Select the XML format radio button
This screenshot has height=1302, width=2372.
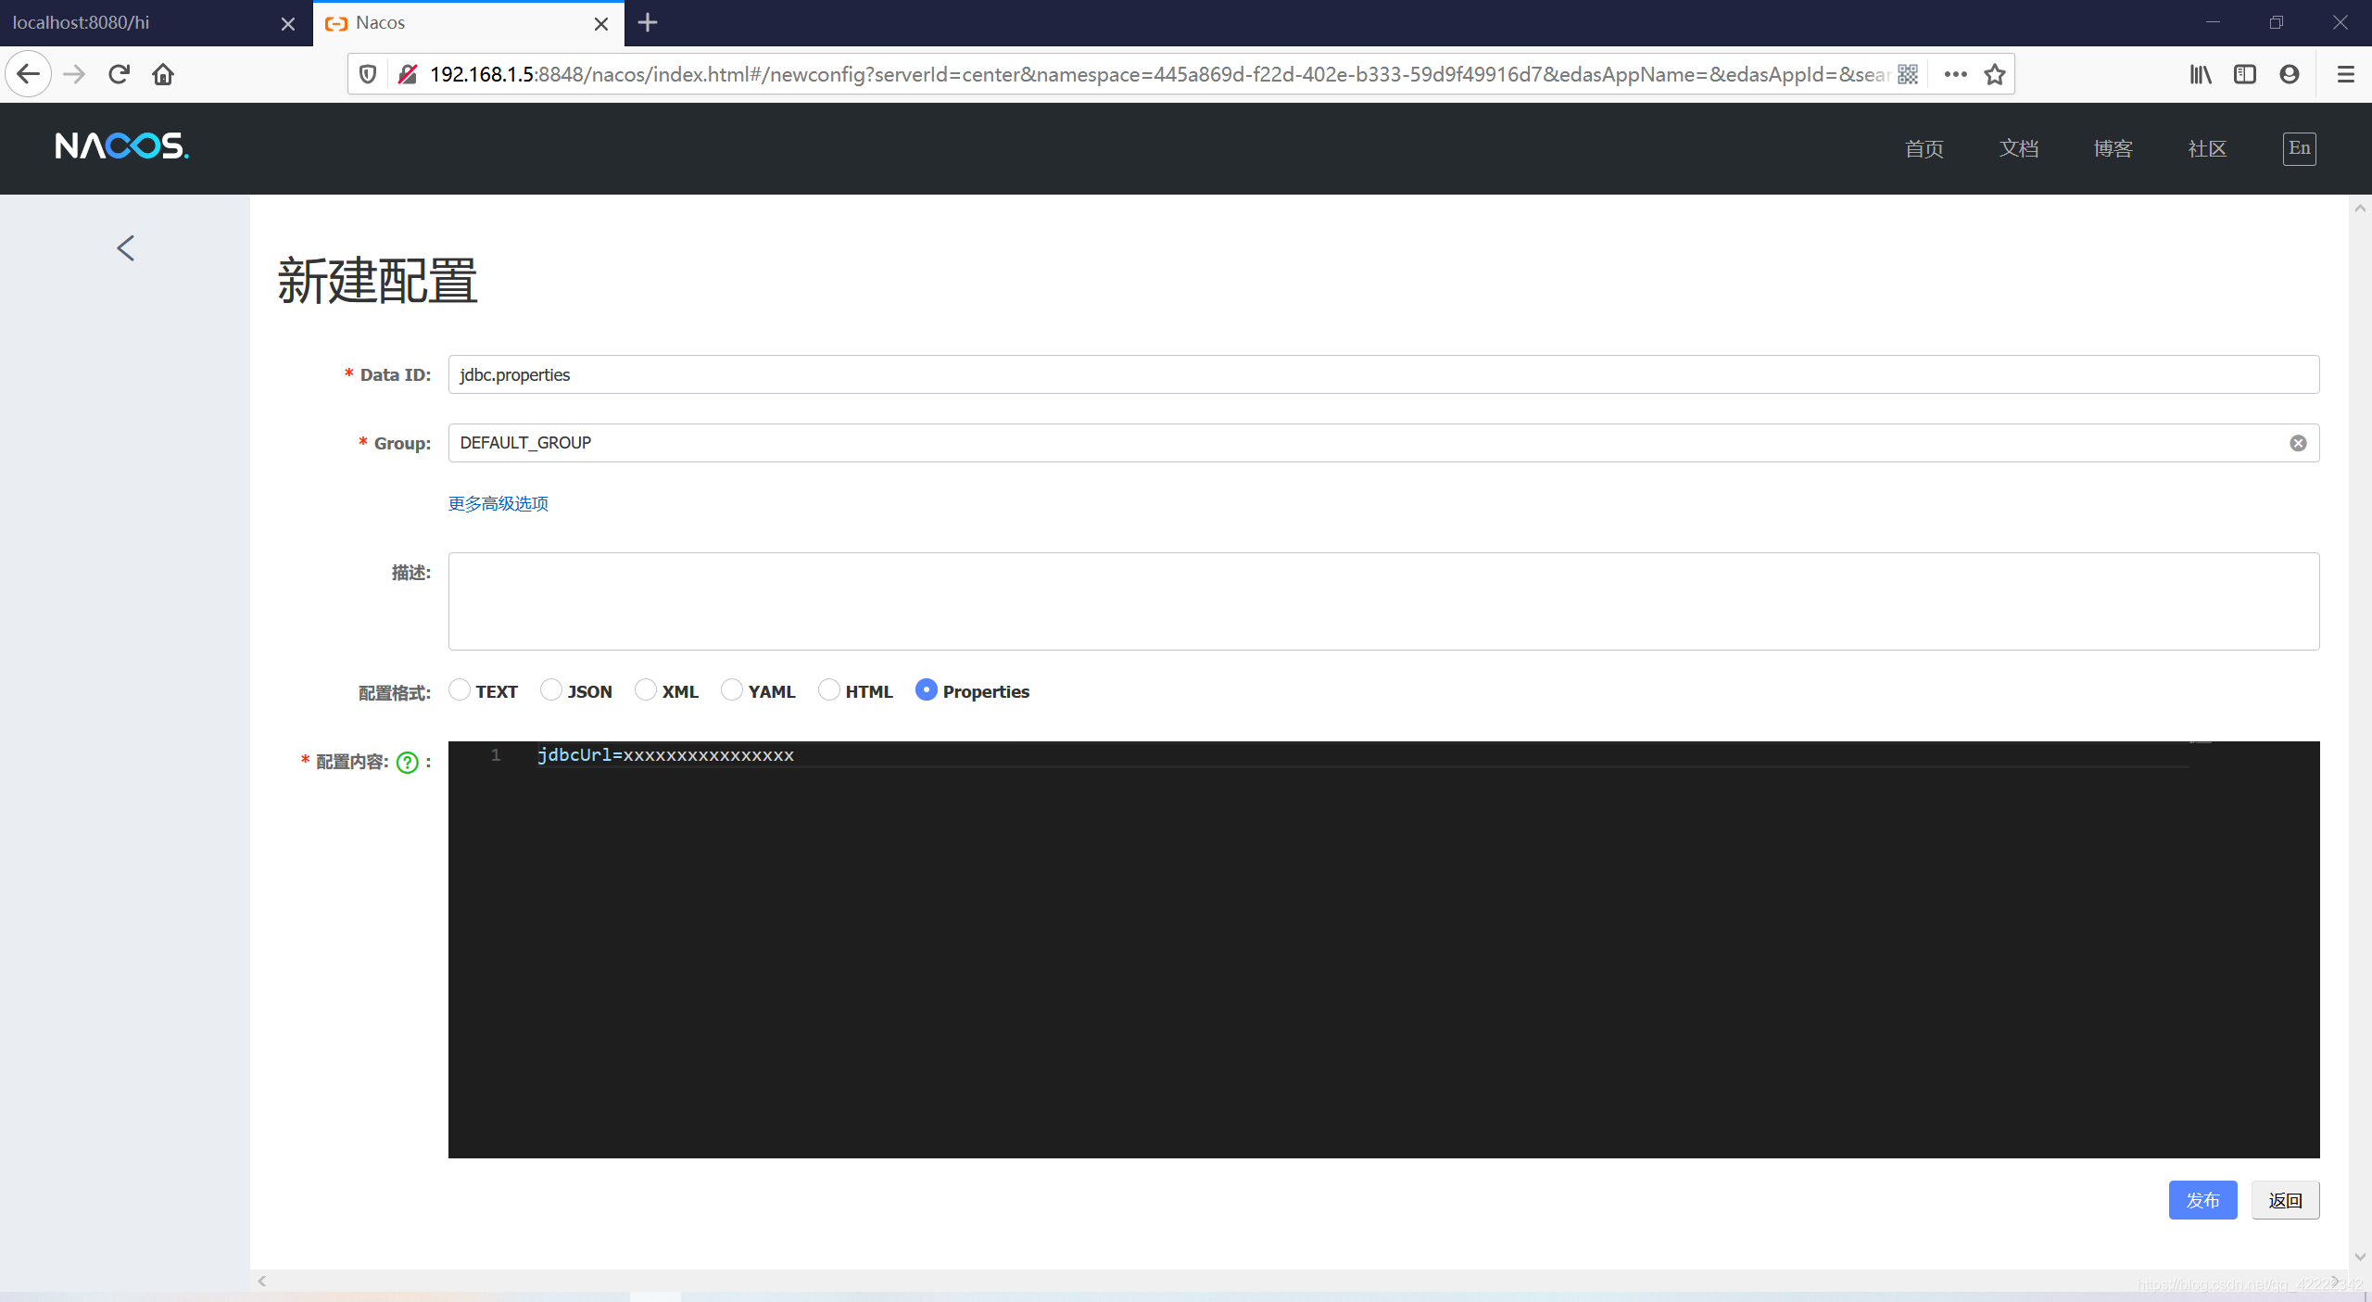click(646, 690)
